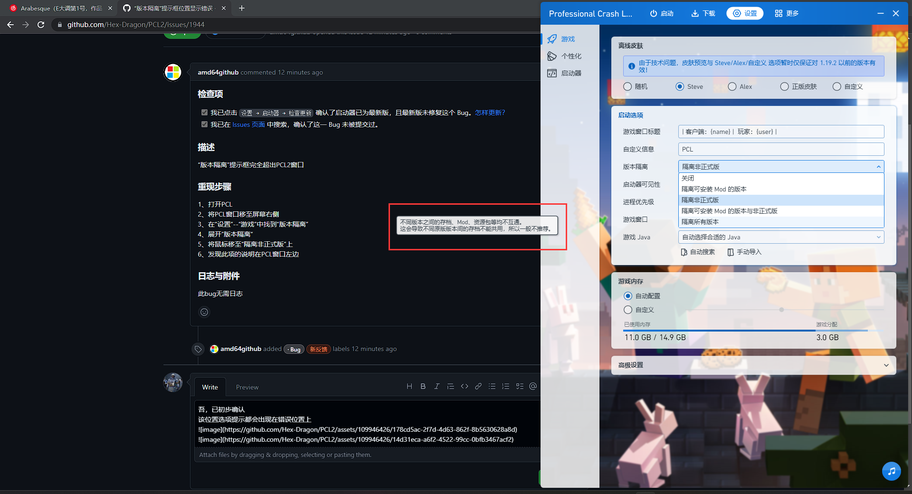
Task: Insert a quote via the comment toolbar
Action: [450, 386]
